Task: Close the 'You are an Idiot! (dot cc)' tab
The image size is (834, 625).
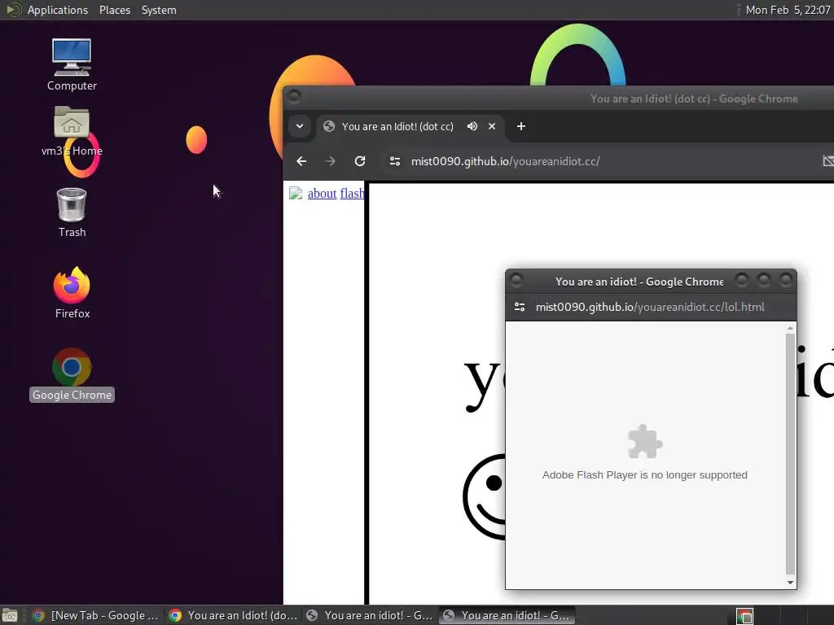Action: coord(492,126)
